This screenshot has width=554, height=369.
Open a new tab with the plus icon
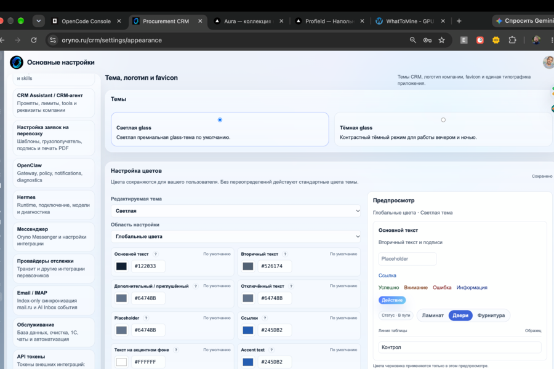coord(459,21)
